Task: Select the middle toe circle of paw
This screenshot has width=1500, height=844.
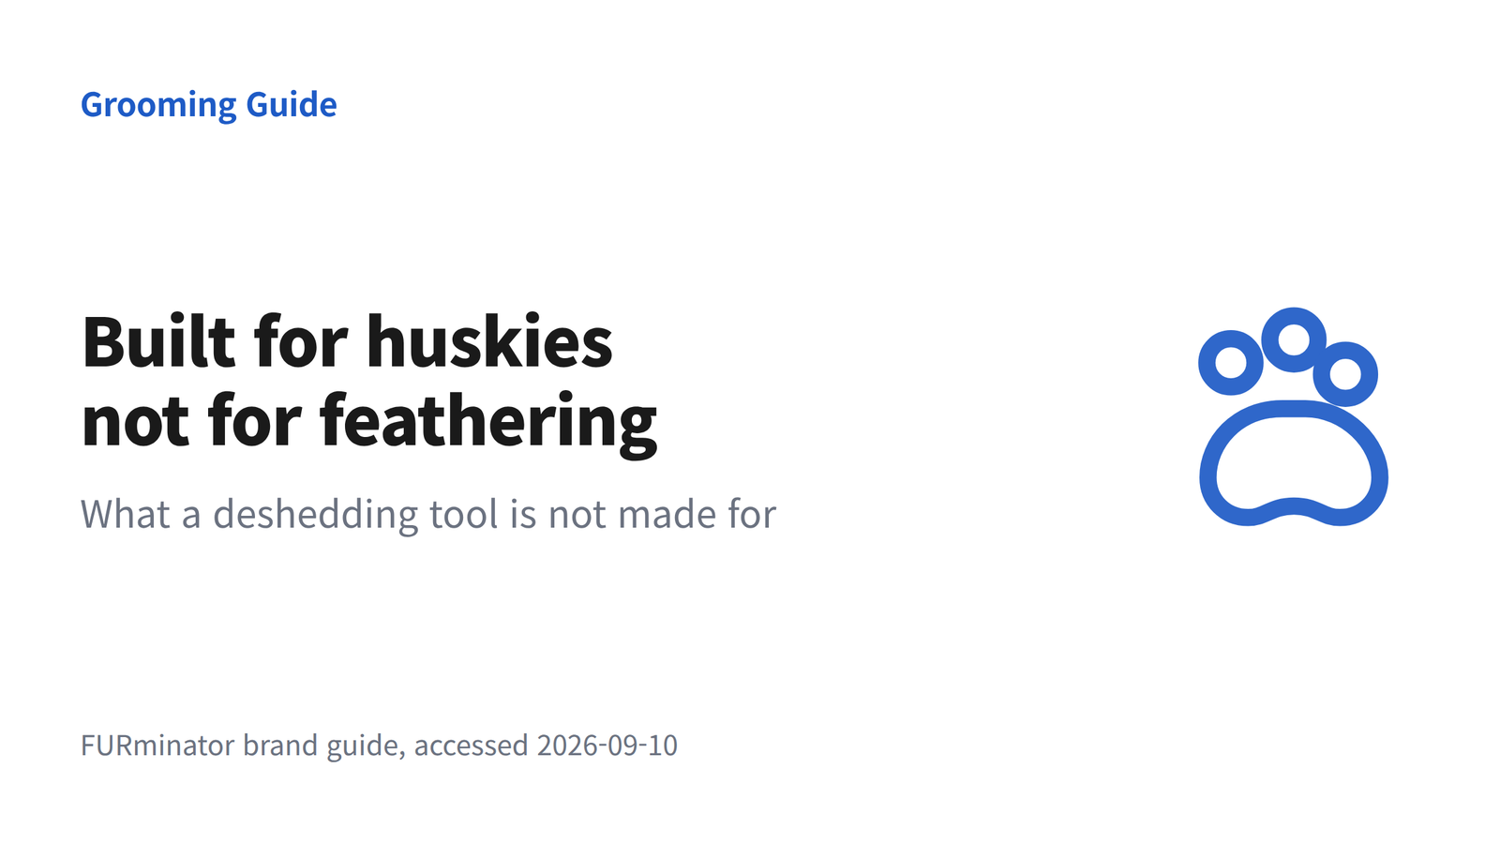Action: click(1294, 339)
